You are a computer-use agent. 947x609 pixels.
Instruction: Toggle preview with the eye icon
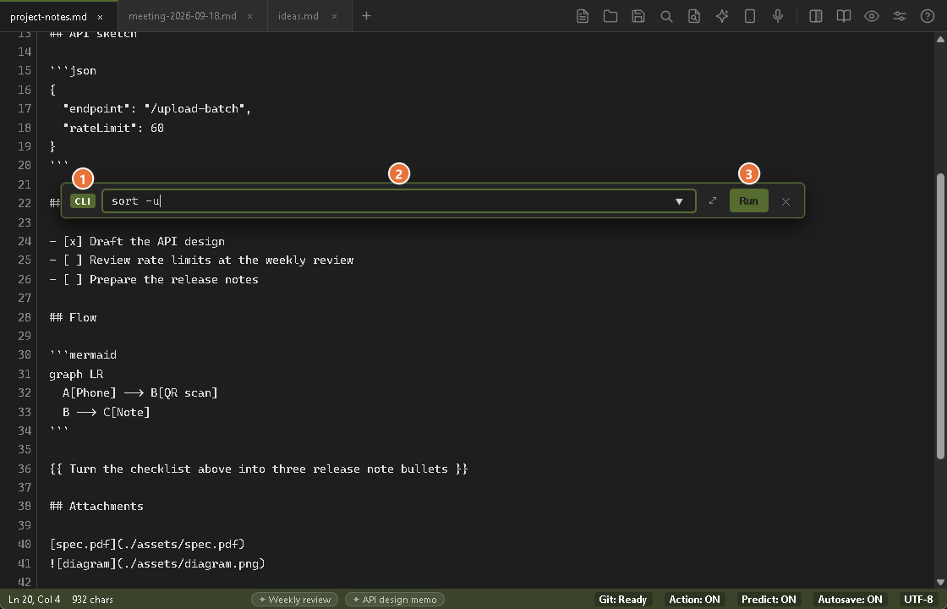click(x=872, y=16)
